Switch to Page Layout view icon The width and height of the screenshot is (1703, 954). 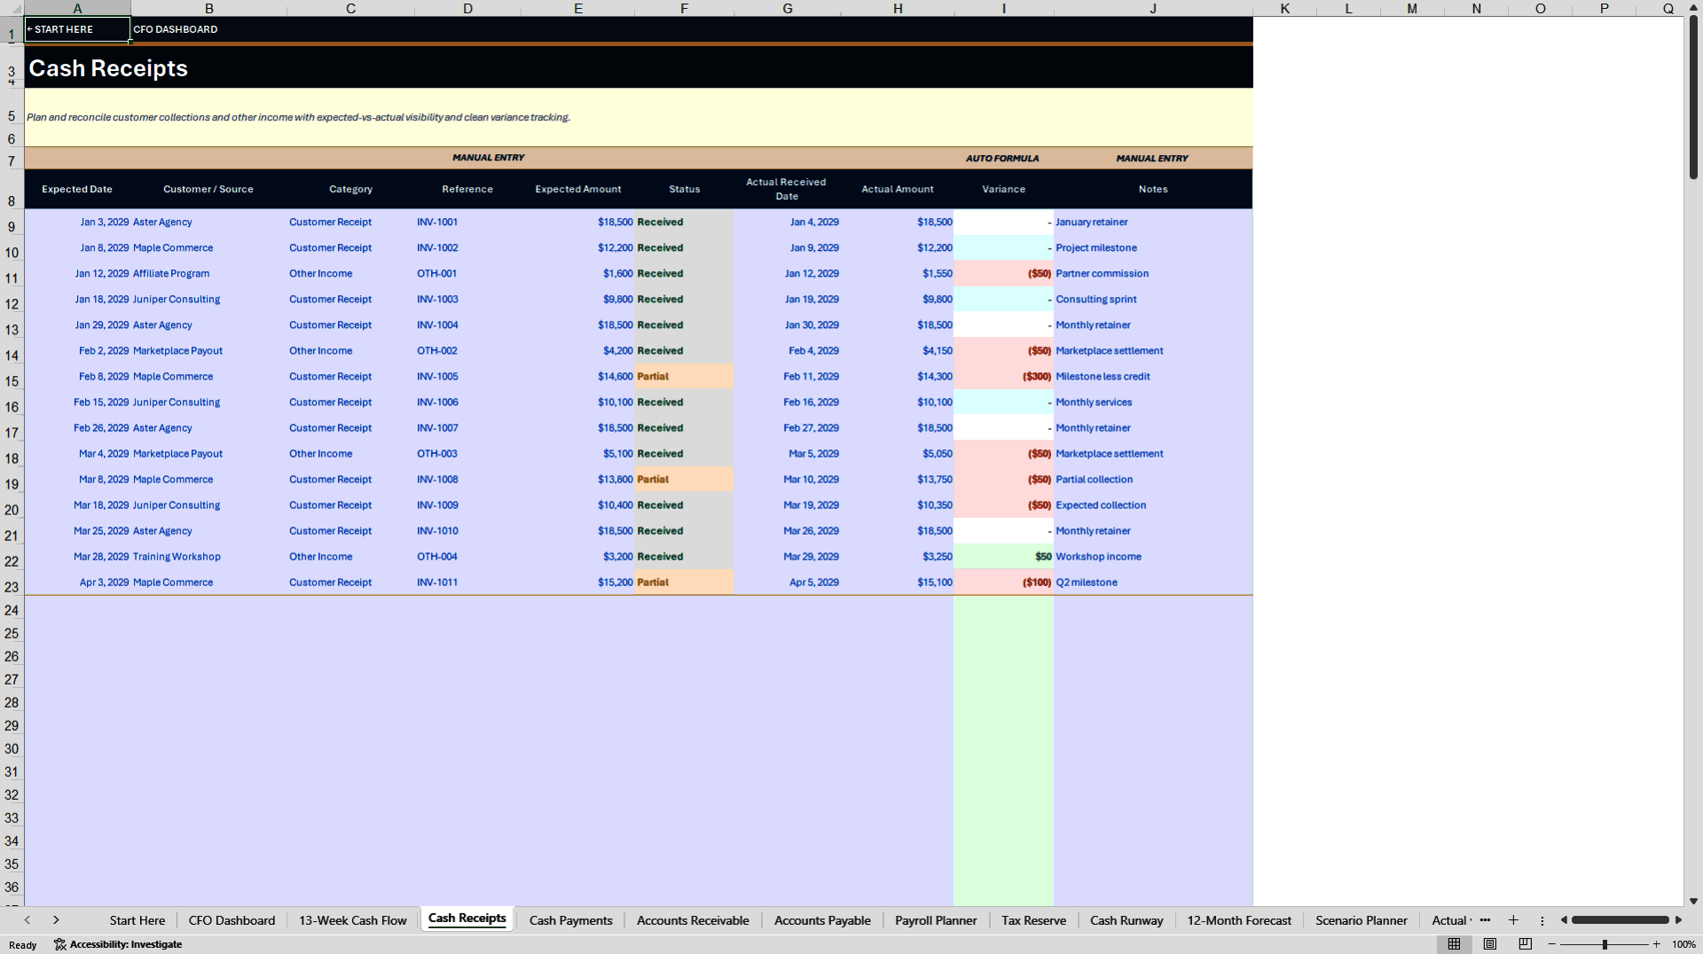coord(1490,944)
